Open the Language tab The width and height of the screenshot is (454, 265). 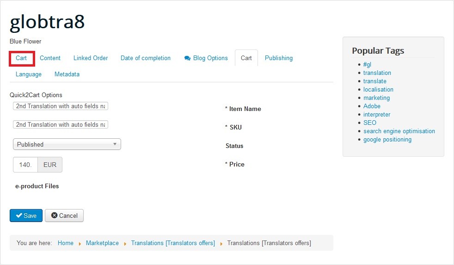(x=29, y=74)
